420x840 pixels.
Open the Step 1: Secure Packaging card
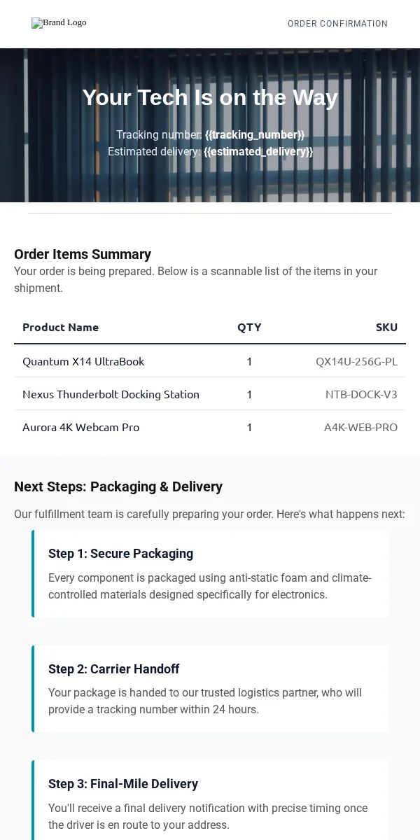point(210,573)
